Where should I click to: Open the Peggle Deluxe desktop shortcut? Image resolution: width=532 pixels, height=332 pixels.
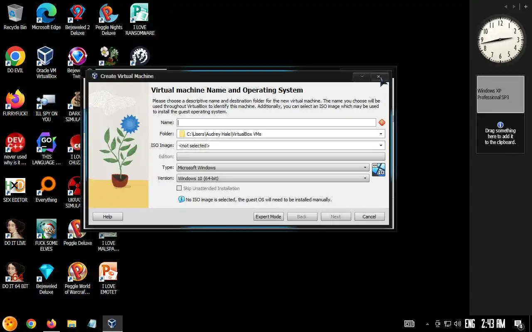click(x=77, y=232)
